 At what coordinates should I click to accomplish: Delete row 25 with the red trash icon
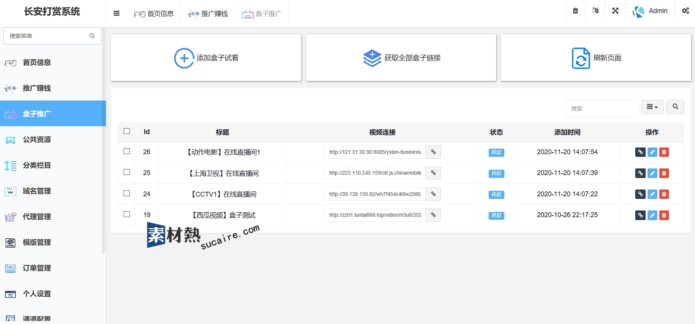(x=664, y=173)
